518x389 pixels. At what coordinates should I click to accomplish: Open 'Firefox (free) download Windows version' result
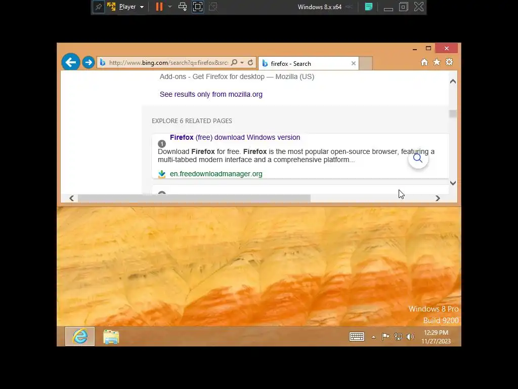(x=235, y=137)
